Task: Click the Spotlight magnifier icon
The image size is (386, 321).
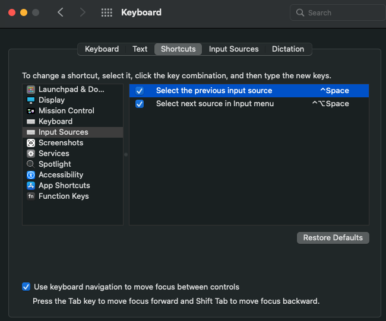Action: click(31, 164)
